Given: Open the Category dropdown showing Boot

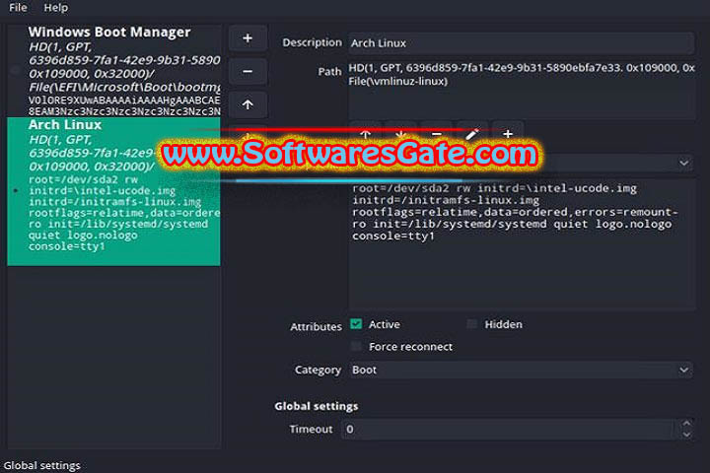Looking at the screenshot, I should coord(521,370).
